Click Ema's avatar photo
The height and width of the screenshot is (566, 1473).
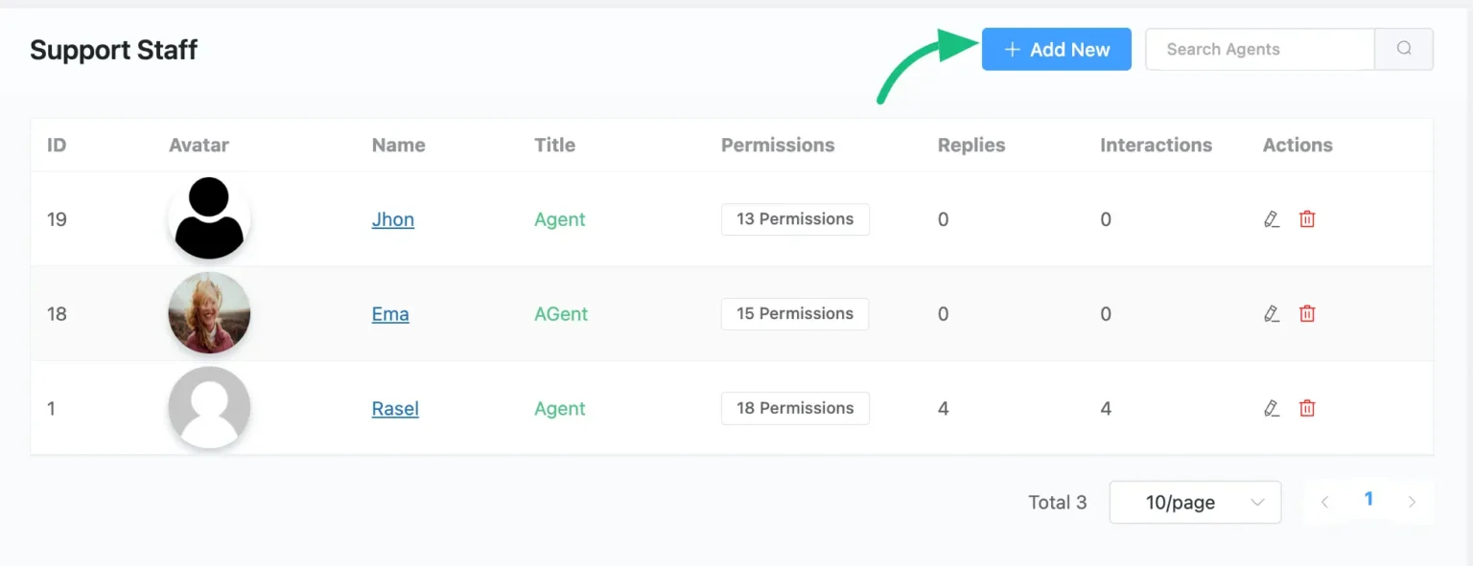[209, 313]
